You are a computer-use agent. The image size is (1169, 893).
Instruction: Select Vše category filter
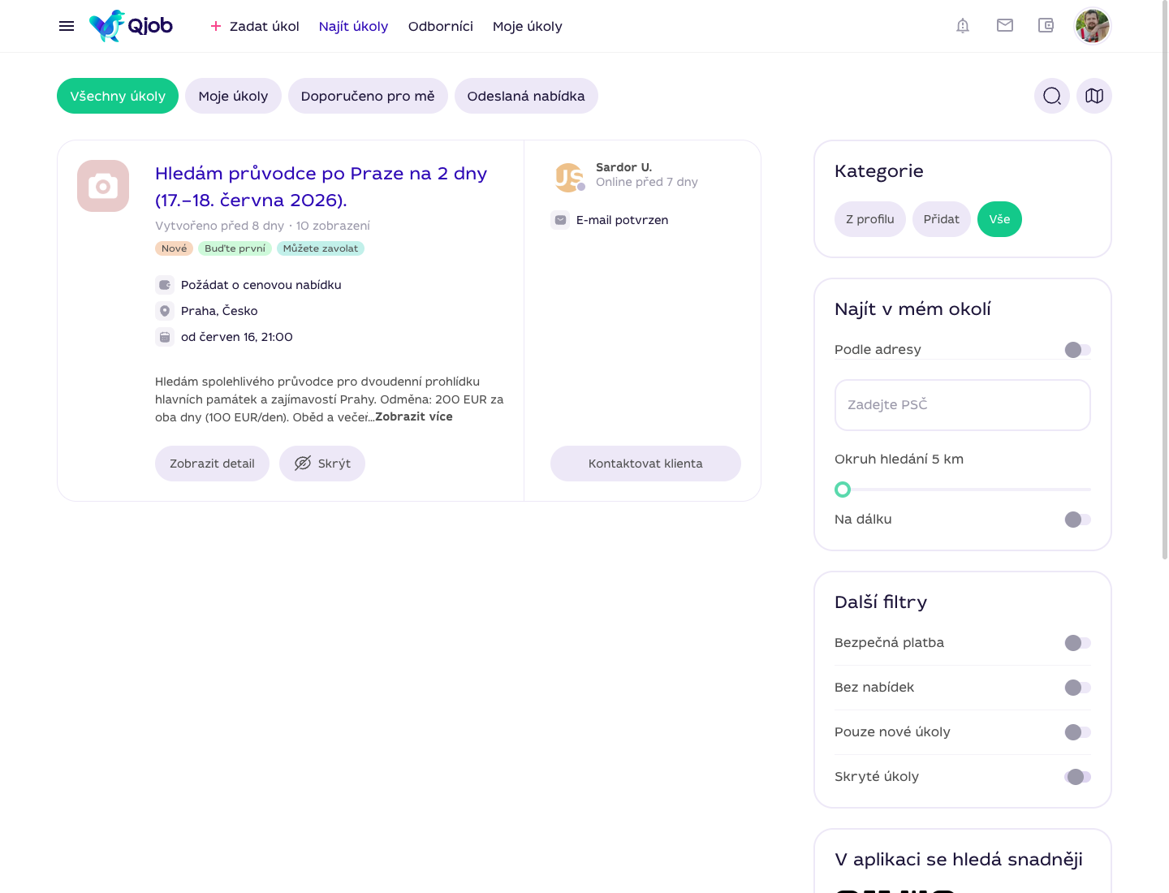pyautogui.click(x=999, y=219)
